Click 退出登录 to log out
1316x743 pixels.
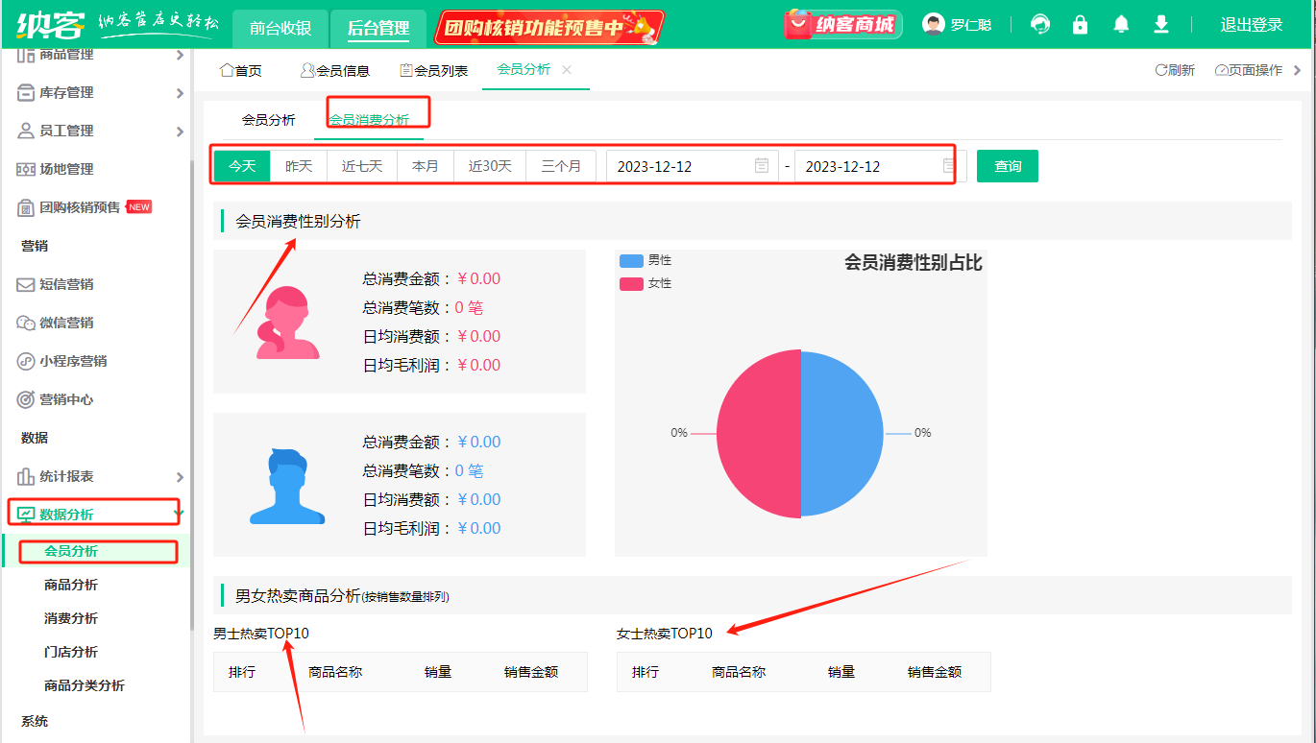1251,25
